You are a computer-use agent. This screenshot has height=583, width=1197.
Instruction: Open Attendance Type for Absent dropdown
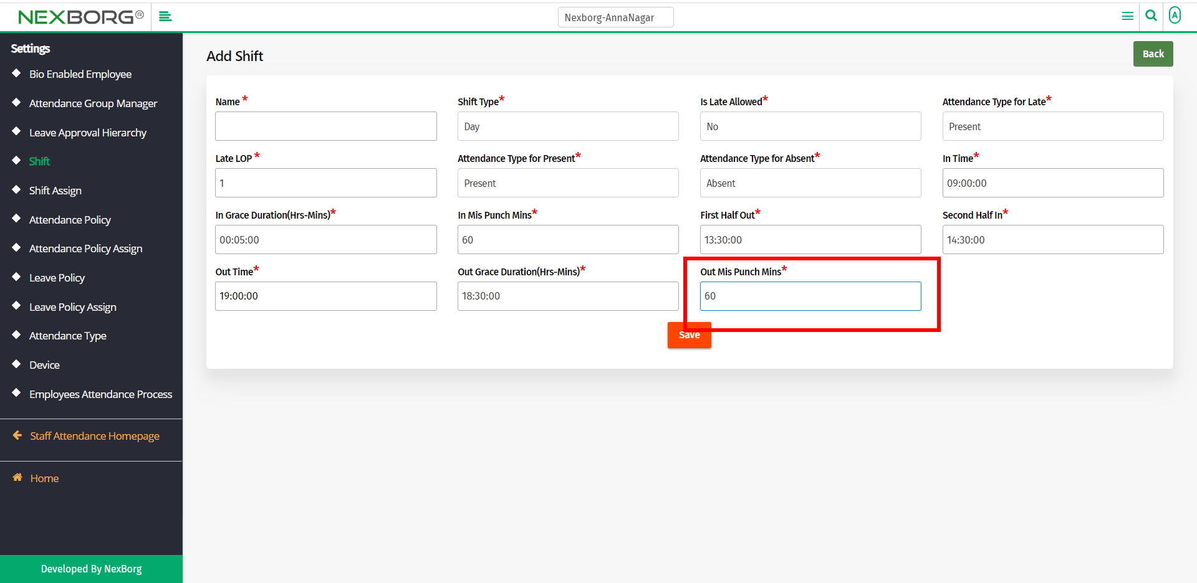click(810, 183)
